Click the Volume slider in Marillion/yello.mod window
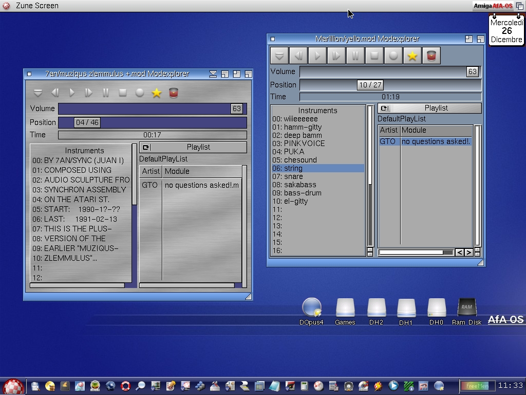This screenshot has height=395, width=526. [x=390, y=71]
